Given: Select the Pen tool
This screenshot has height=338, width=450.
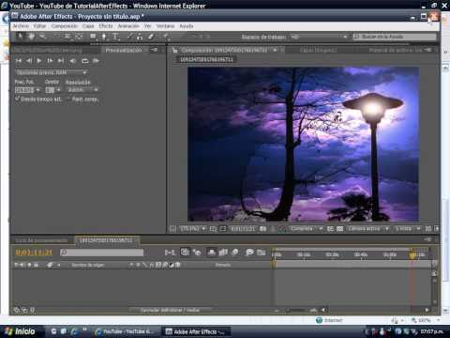Looking at the screenshot, I should (x=104, y=37).
